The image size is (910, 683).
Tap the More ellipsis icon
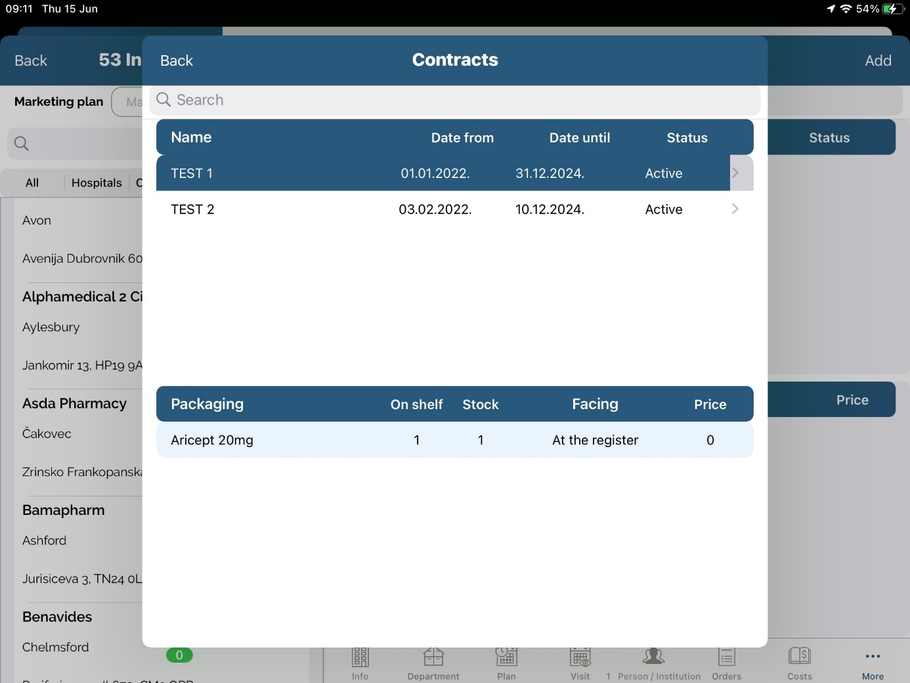873,657
